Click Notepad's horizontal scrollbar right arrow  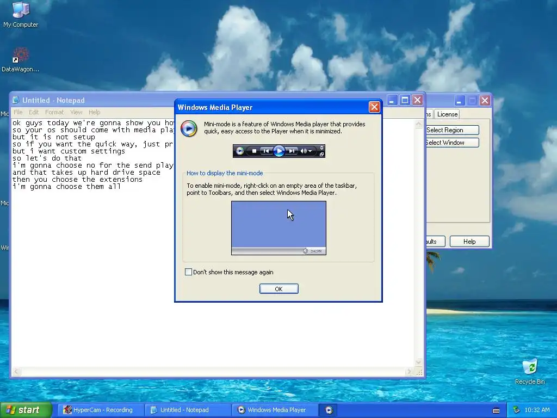point(409,372)
